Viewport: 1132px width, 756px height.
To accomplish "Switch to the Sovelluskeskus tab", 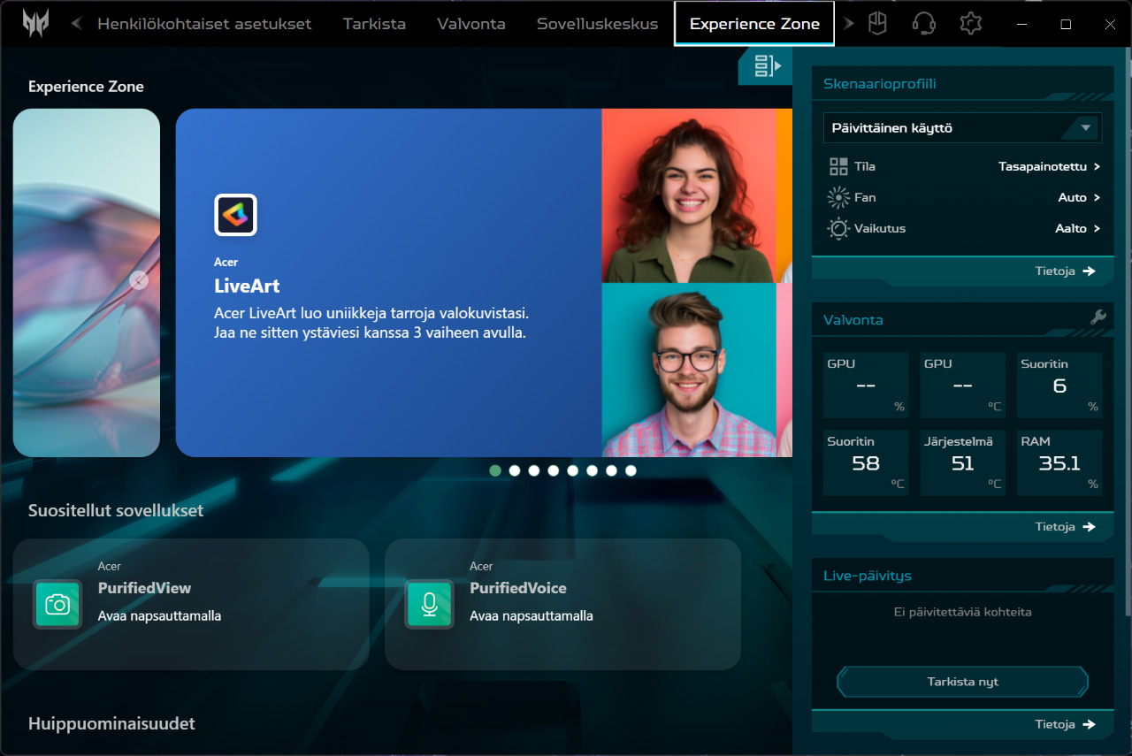I will [598, 24].
